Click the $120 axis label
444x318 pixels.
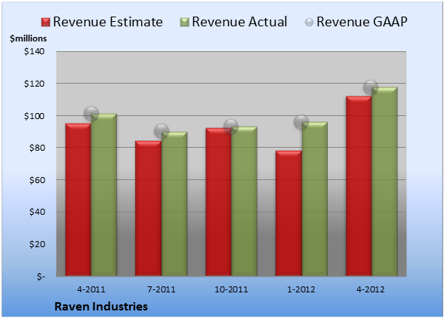pyautogui.click(x=34, y=84)
